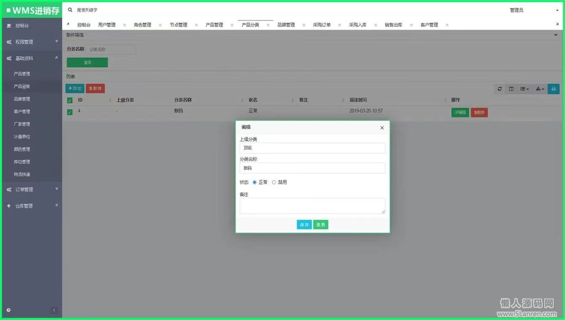Click the 分类名称 filter input field
The width and height of the screenshot is (565, 320).
[x=111, y=50]
